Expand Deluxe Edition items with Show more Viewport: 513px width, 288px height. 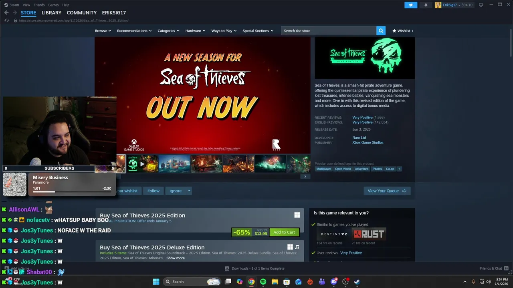pyautogui.click(x=176, y=258)
